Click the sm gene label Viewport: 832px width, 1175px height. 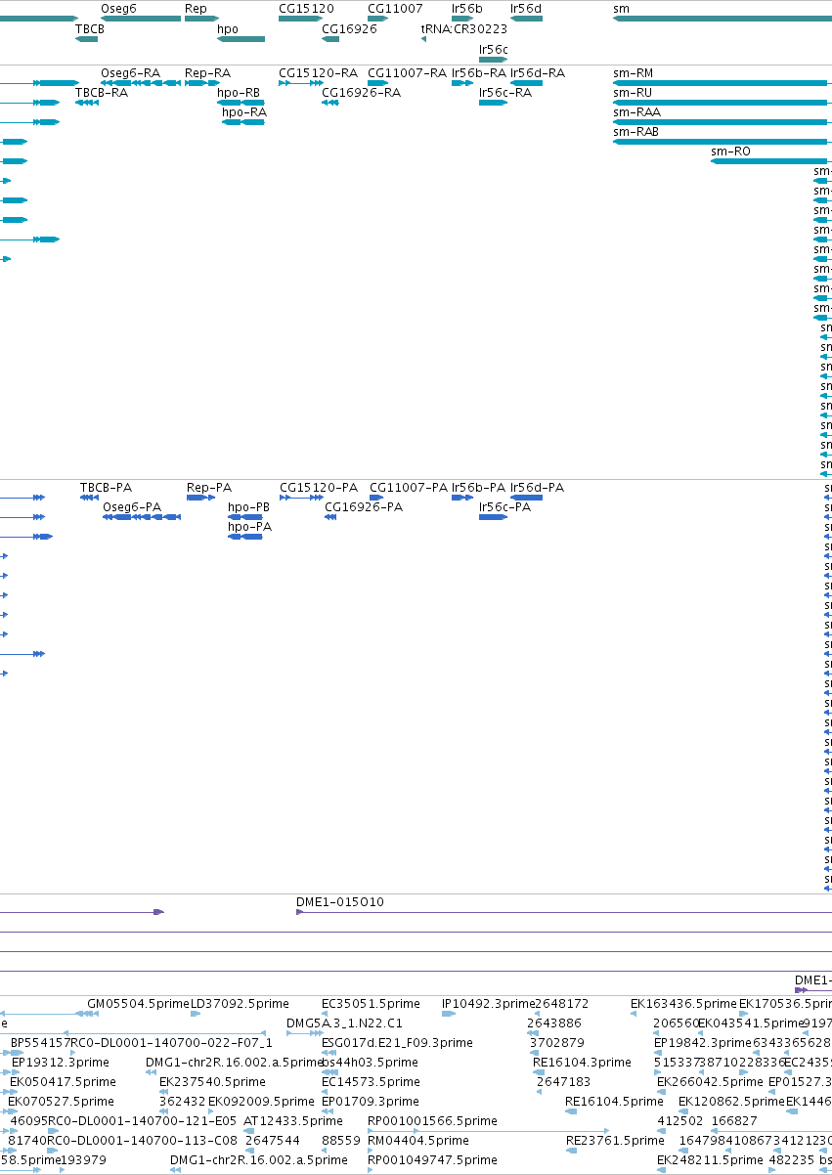621,8
